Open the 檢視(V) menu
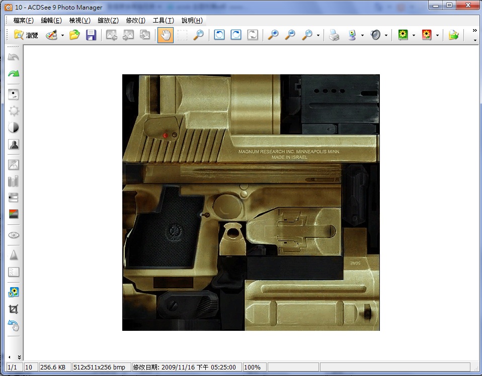The width and height of the screenshot is (482, 376). (79, 21)
